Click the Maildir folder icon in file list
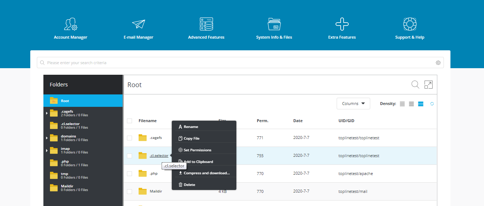This screenshot has width=484, height=206. [x=142, y=191]
